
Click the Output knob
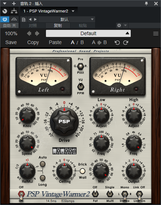tap(134, 171)
